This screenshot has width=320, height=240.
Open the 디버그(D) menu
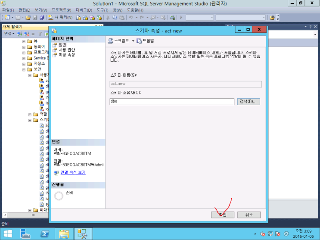[84, 10]
